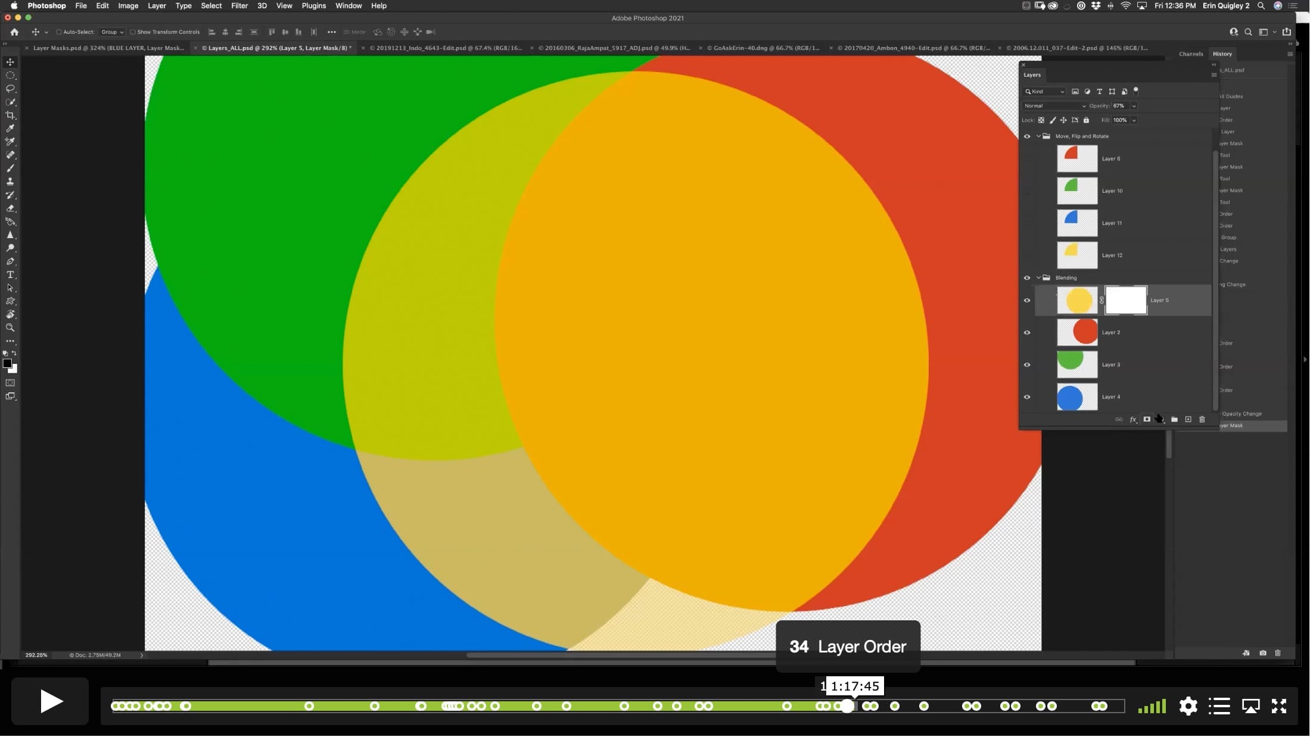This screenshot has width=1310, height=737.
Task: Switch to the Channels panel tab
Action: [1191, 54]
